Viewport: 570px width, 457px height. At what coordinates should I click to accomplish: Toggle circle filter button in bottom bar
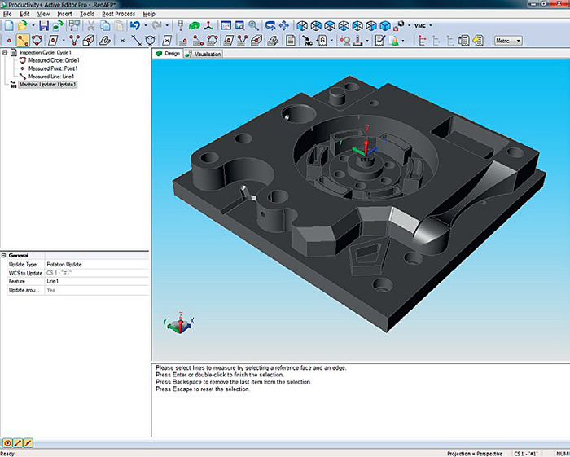(7, 442)
